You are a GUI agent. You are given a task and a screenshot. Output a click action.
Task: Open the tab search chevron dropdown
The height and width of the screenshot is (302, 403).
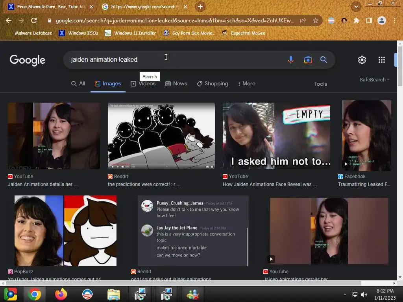pos(356,7)
